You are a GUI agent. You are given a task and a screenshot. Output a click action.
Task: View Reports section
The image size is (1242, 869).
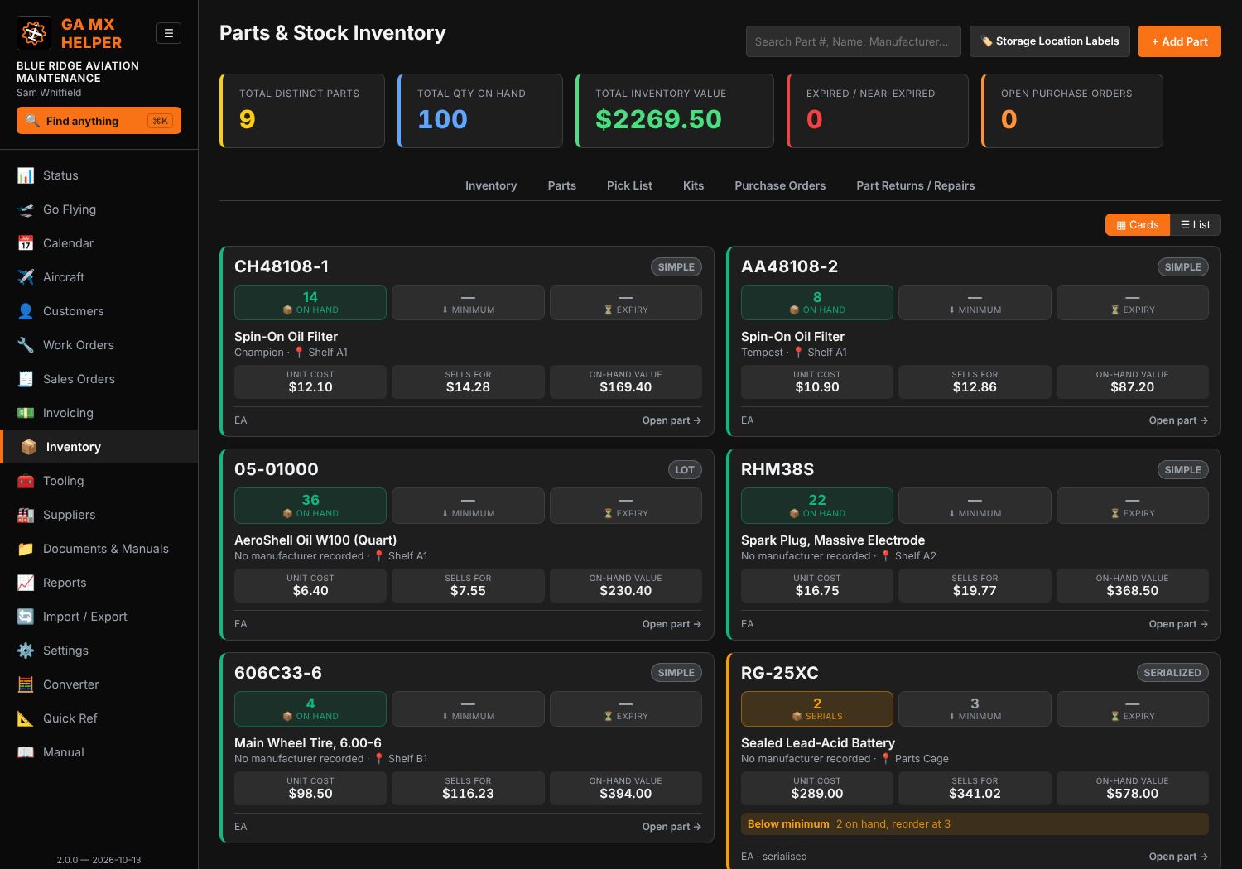tap(99, 583)
